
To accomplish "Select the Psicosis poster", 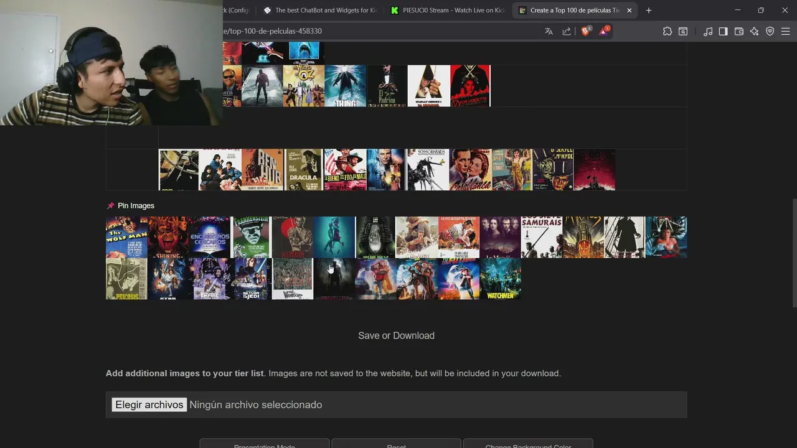I will [x=126, y=279].
